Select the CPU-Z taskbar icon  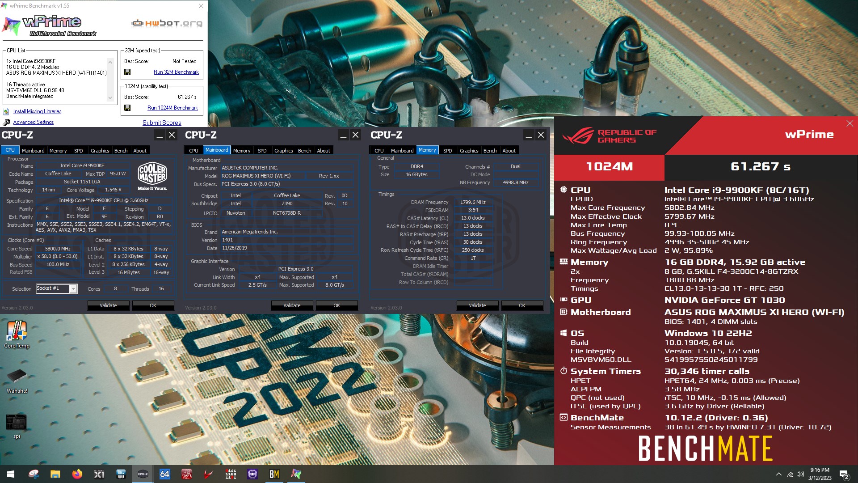click(x=143, y=474)
